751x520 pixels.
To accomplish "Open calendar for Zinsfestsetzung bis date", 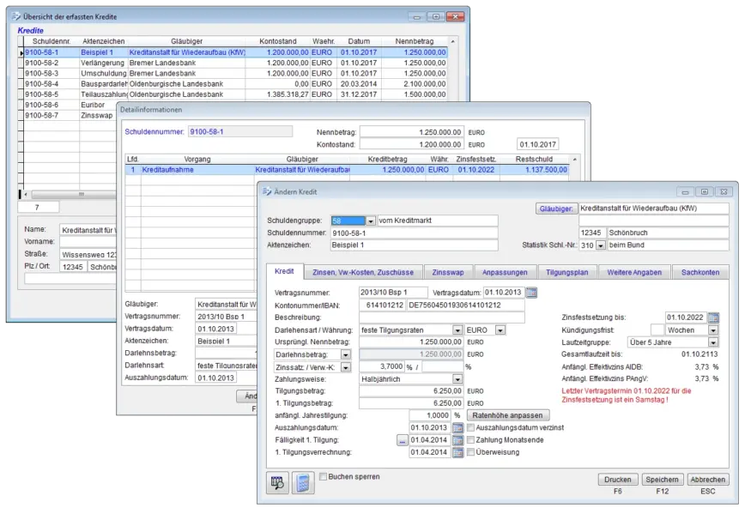I will [713, 317].
